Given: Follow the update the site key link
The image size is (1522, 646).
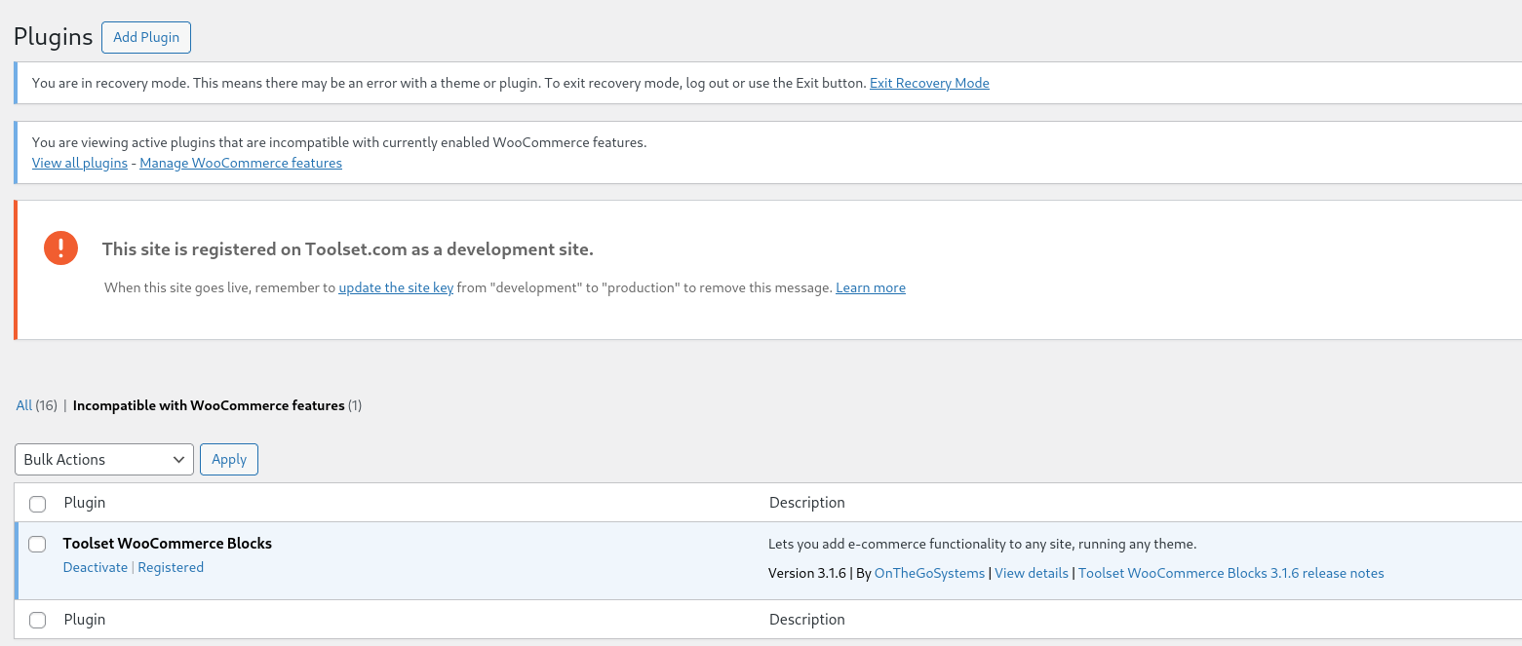Looking at the screenshot, I should click(x=396, y=288).
